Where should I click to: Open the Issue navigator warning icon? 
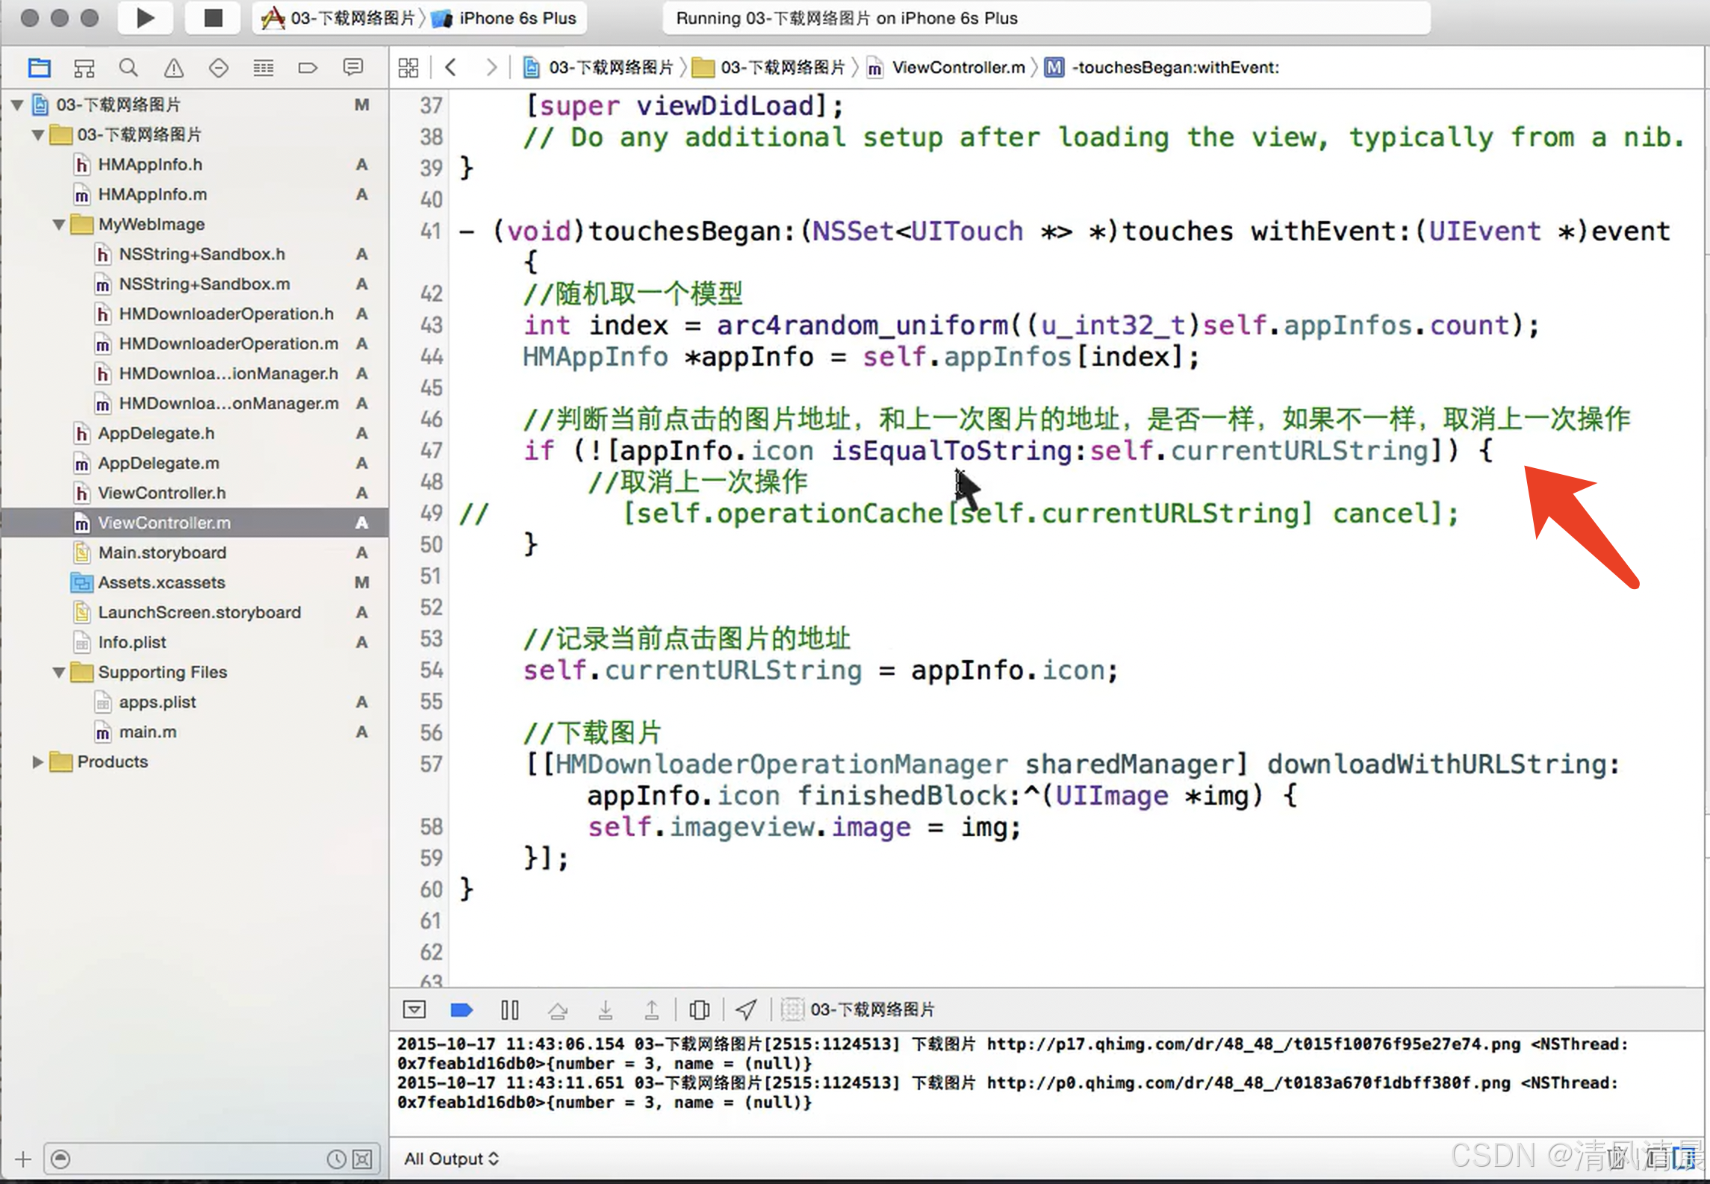click(x=173, y=68)
